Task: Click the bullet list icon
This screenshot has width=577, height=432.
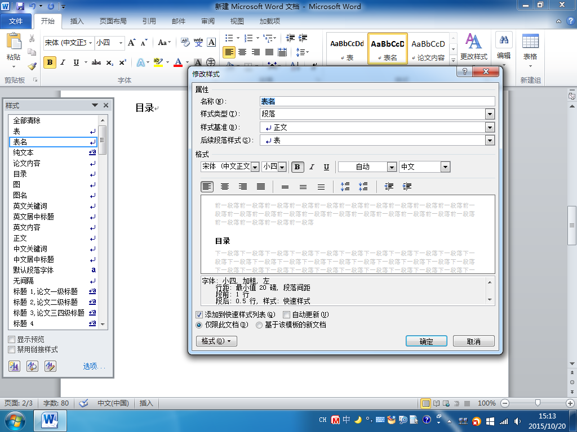Action: tap(229, 38)
